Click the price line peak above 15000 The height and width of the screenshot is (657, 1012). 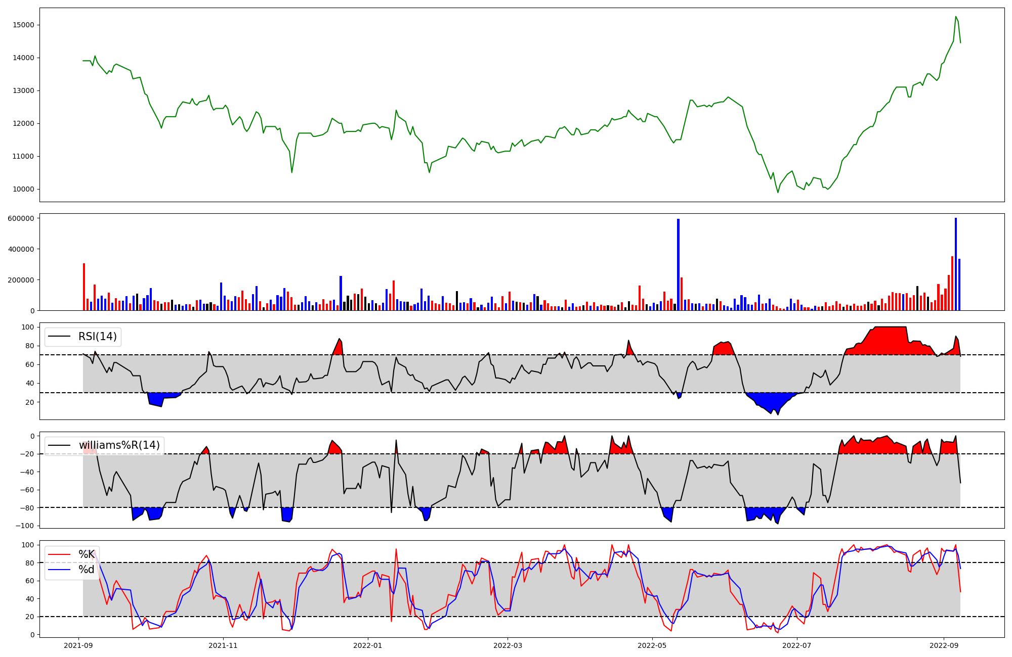tap(956, 17)
